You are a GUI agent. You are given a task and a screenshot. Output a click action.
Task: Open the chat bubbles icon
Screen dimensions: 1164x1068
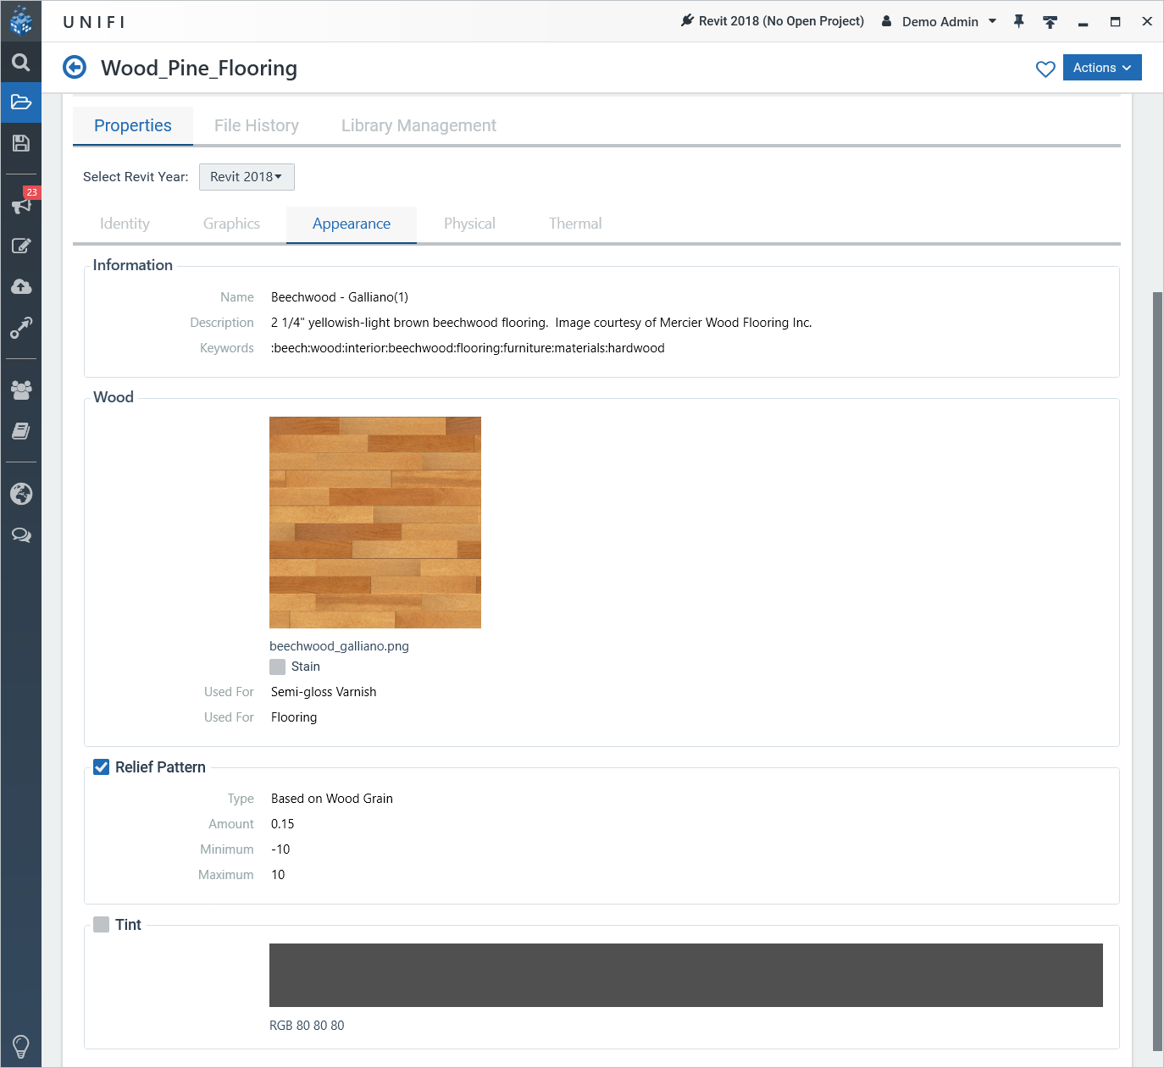tap(21, 535)
